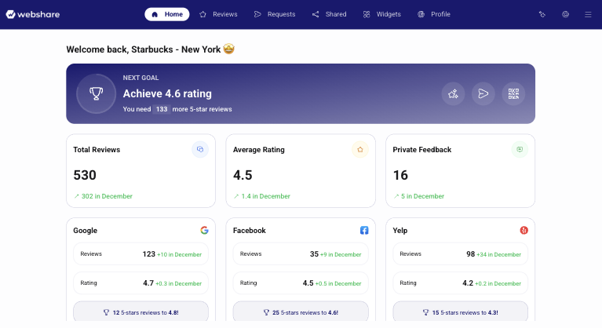Click the Yelp logo icon
This screenshot has height=328, width=602.
[524, 231]
